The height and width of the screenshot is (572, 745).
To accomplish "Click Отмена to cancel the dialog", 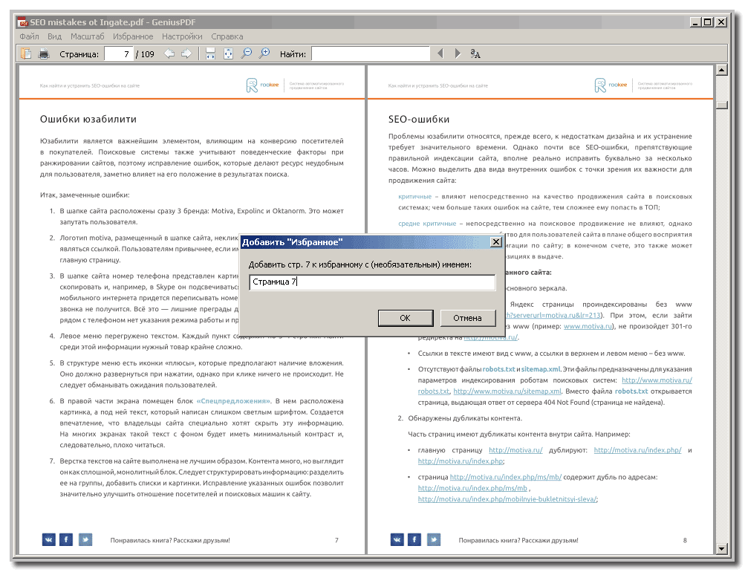I will 467,318.
